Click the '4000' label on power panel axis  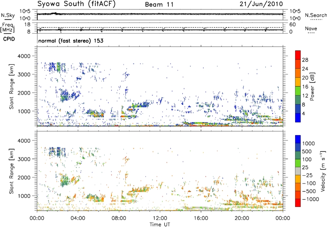point(24,56)
